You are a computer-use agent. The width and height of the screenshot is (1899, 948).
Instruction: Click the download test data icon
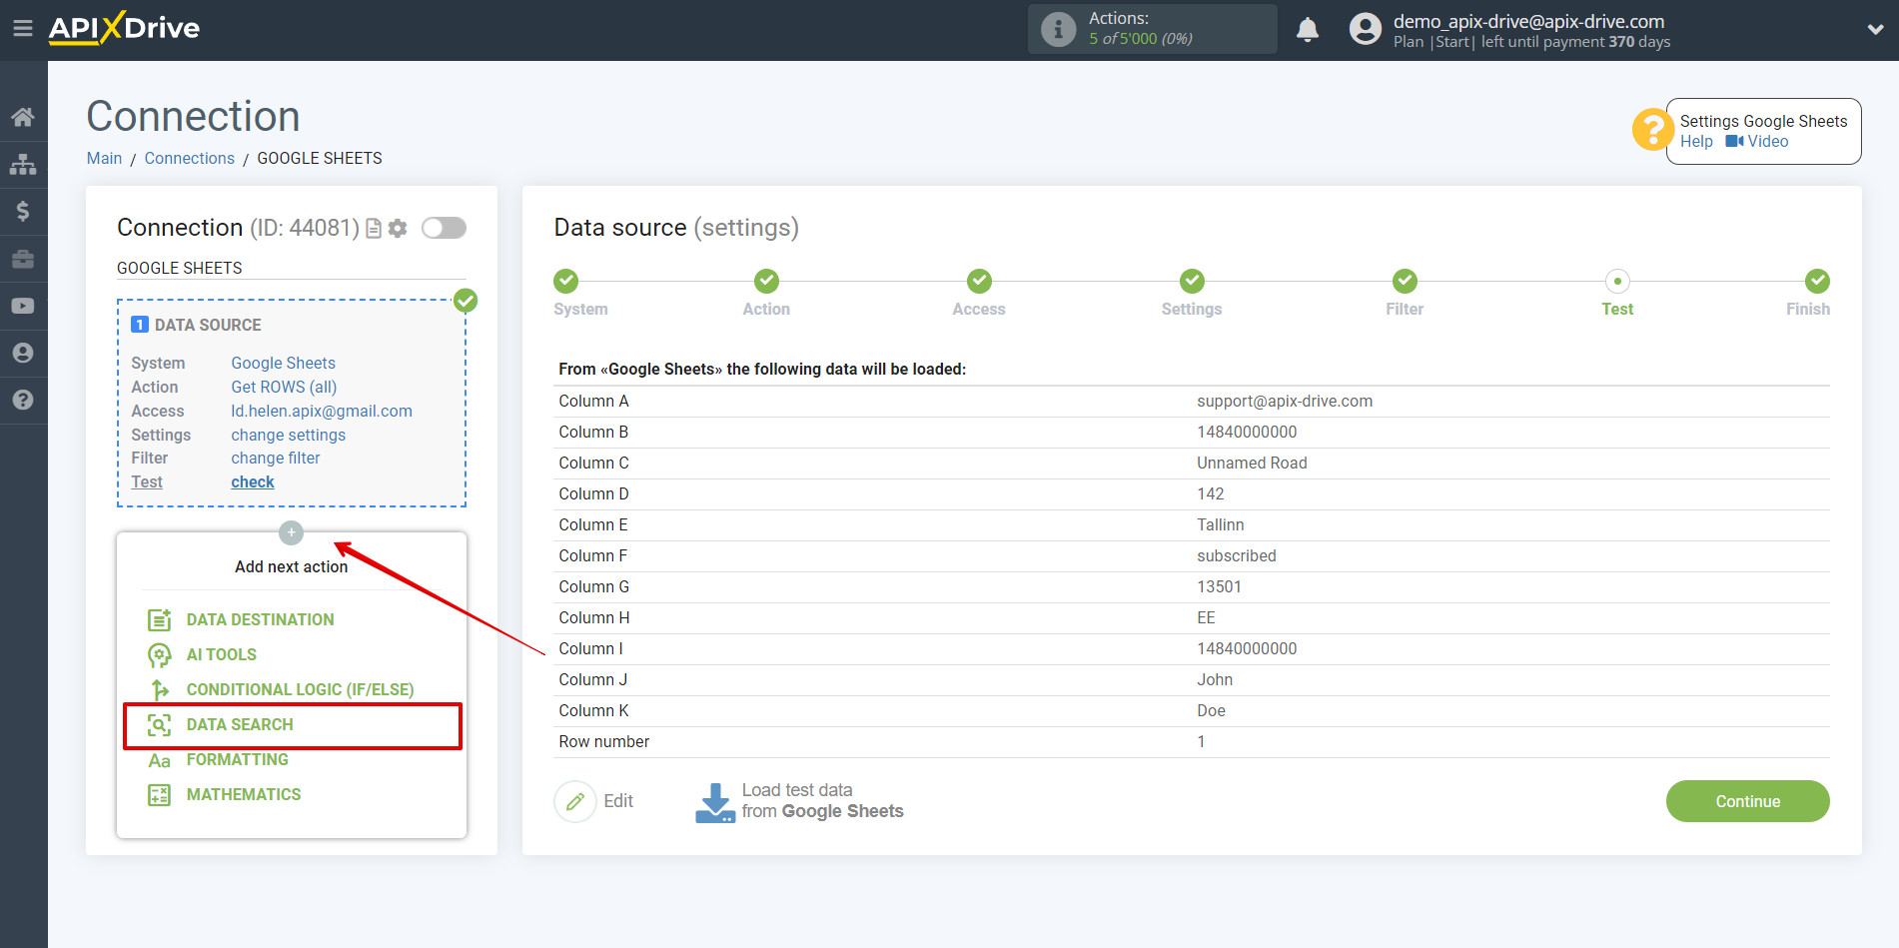click(715, 802)
